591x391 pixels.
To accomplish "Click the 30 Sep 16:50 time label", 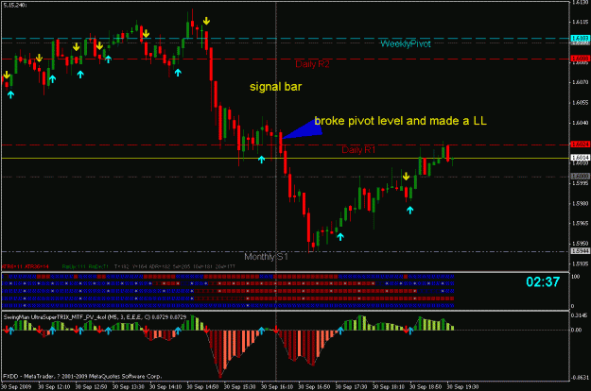I will click(x=314, y=387).
